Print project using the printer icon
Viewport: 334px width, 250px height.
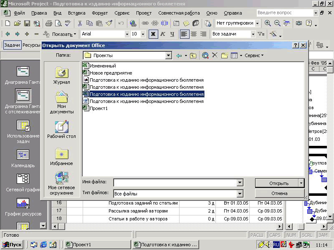[49, 23]
